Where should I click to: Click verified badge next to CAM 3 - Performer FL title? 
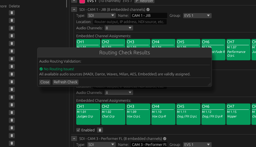point(165,139)
